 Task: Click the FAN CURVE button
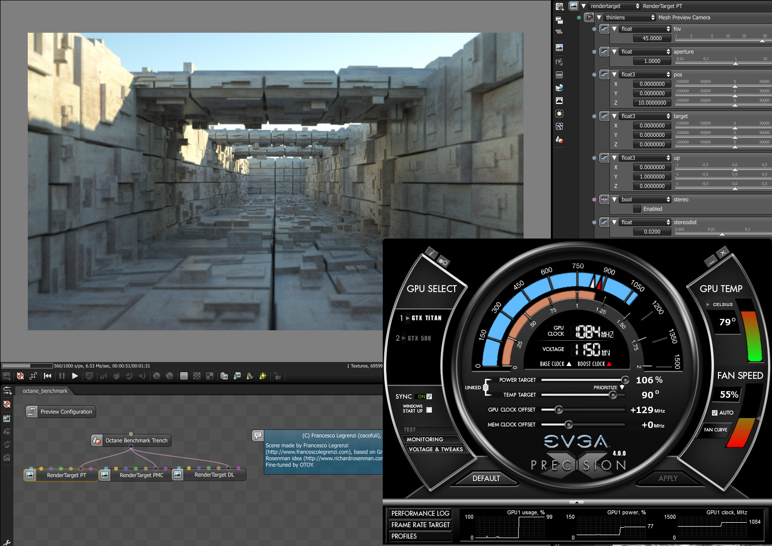(715, 429)
